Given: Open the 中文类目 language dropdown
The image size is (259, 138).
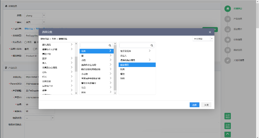Looking at the screenshot, I should pos(203,39).
